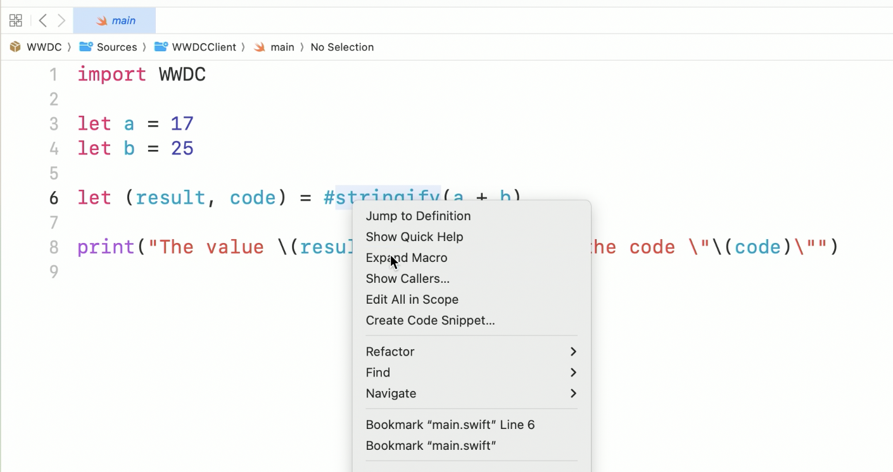Click the Swift file icon in breadcrumb
The image size is (893, 472).
click(260, 47)
